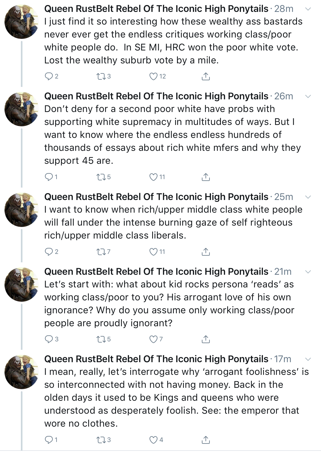Retweet the 26m tweet with 5 retweets

tap(101, 177)
